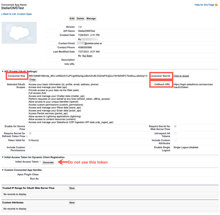Go back to List: Custom Apps

17,14
